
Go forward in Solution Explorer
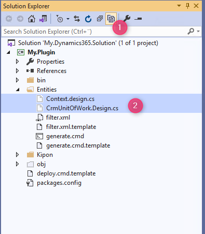point(20,19)
